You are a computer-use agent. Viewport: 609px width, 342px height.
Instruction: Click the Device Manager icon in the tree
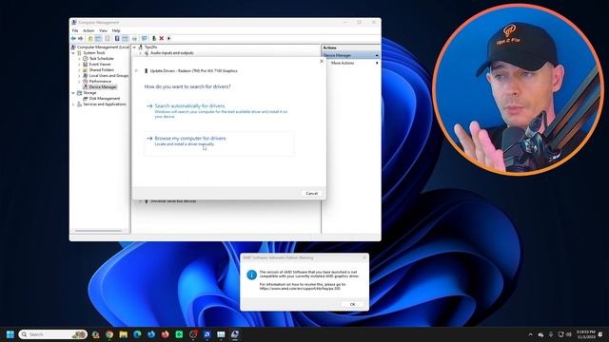(86, 87)
